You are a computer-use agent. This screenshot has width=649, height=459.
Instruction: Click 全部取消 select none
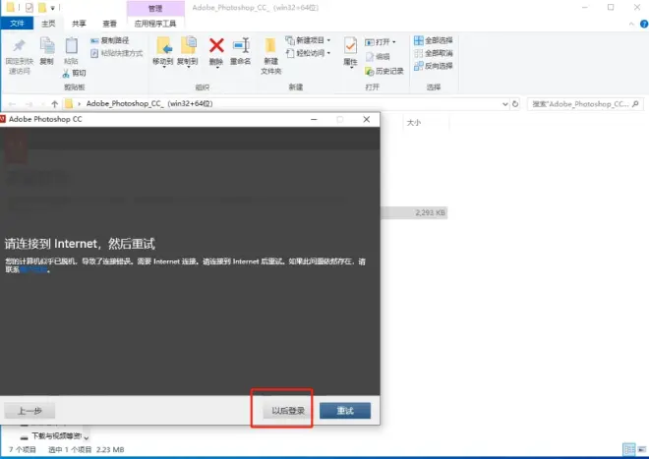pyautogui.click(x=434, y=53)
